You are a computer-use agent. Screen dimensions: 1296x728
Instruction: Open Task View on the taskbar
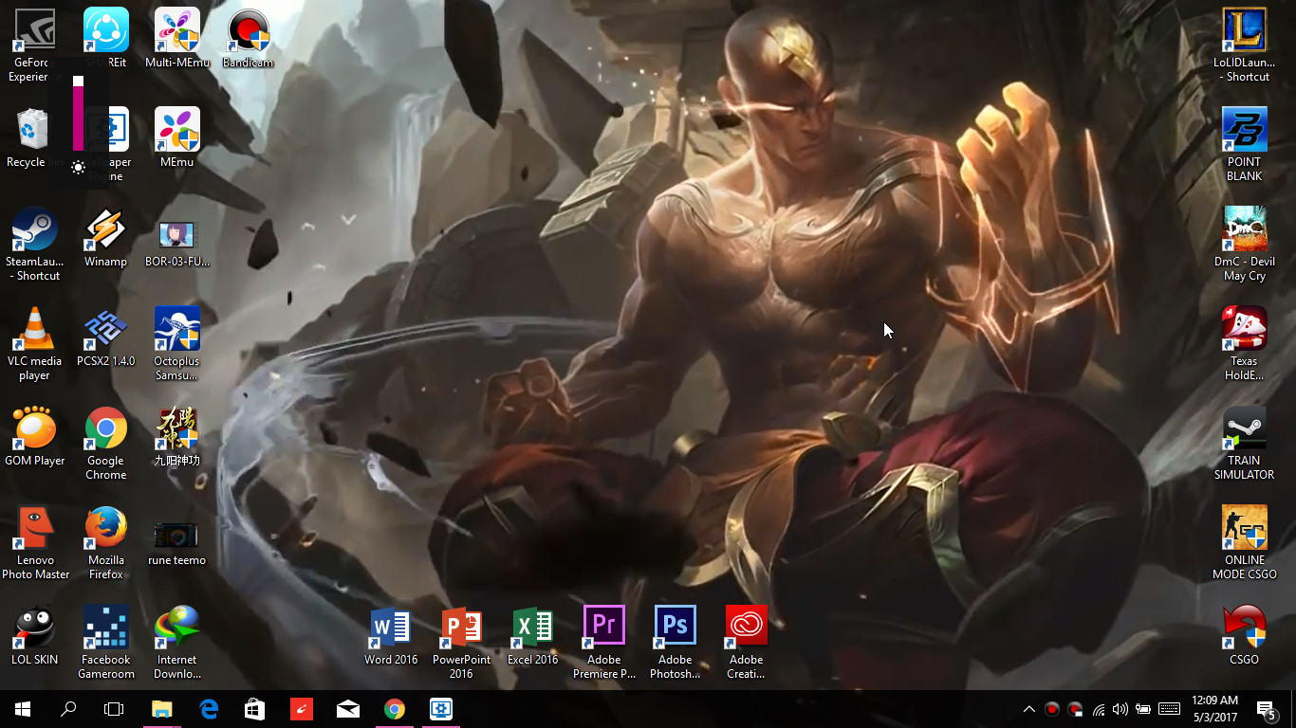114,709
